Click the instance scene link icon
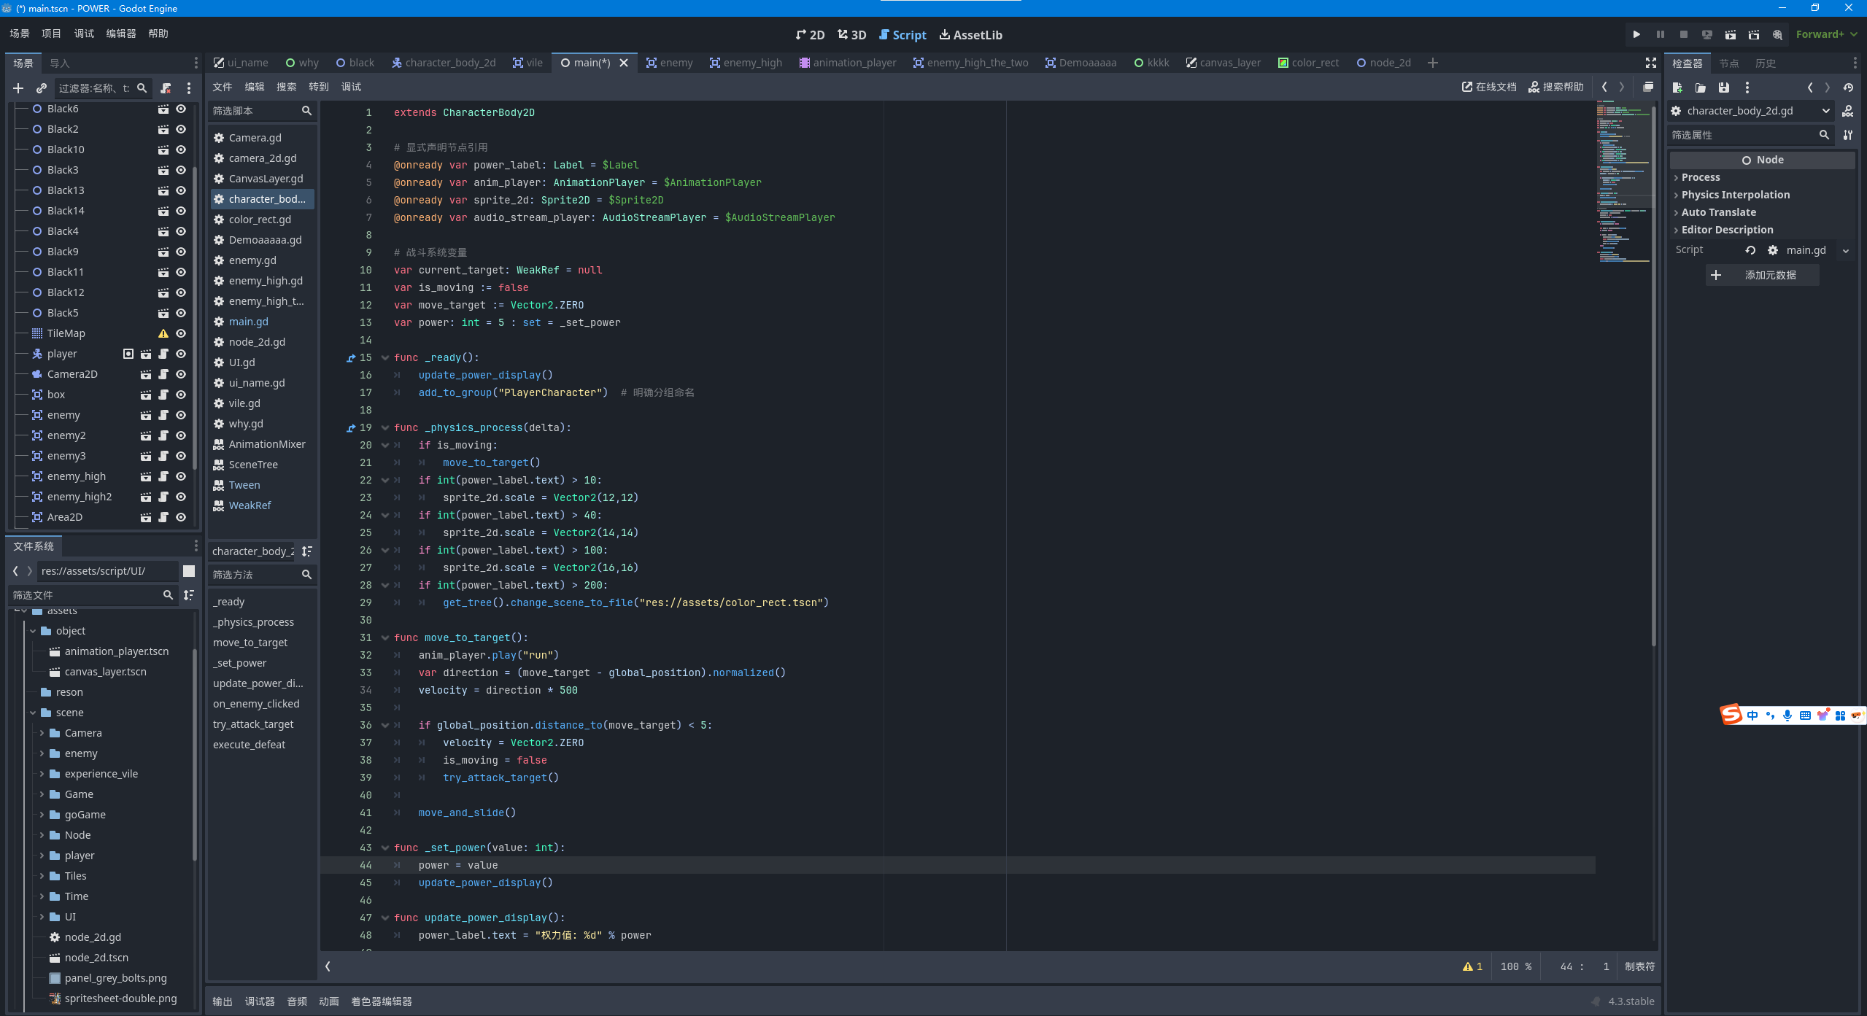The height and width of the screenshot is (1016, 1867). pos(42,88)
